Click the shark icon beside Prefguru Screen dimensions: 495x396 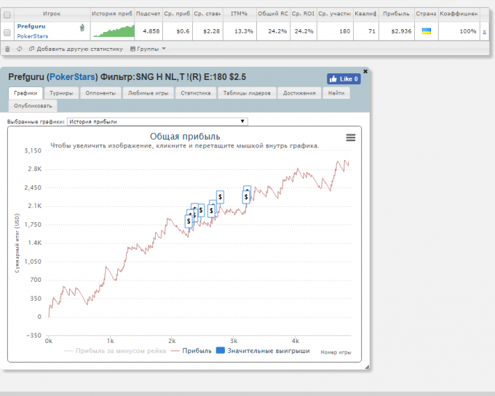82,28
